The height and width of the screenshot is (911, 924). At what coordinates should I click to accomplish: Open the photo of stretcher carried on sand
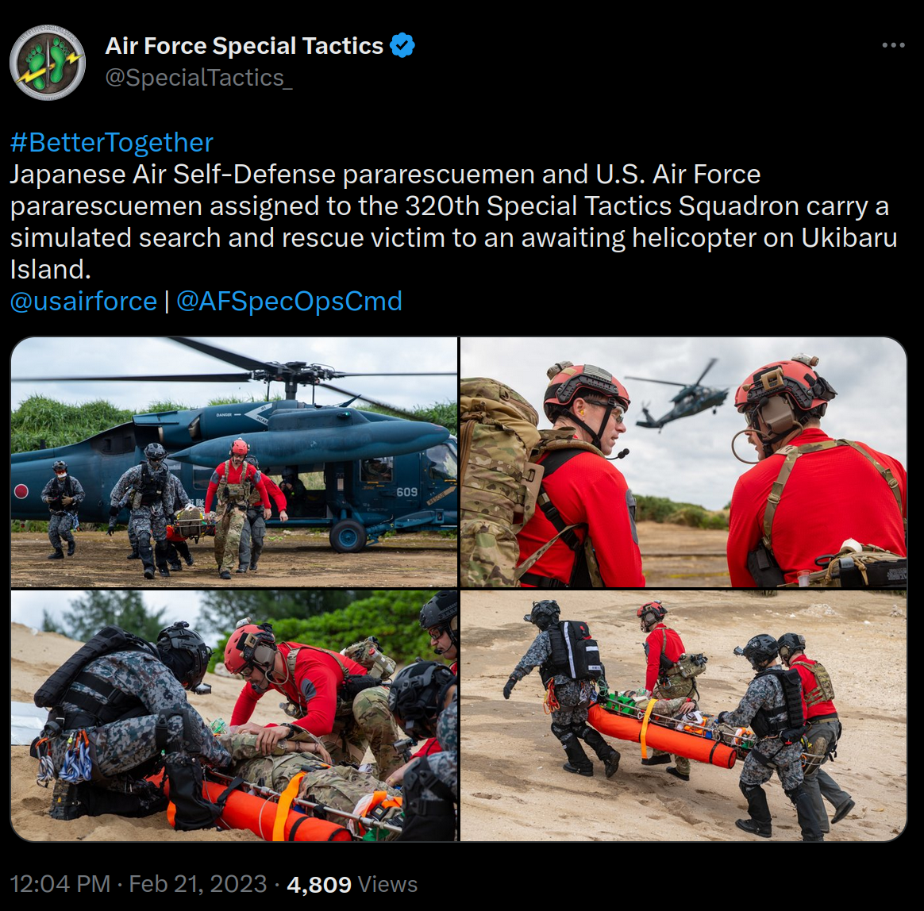point(683,716)
